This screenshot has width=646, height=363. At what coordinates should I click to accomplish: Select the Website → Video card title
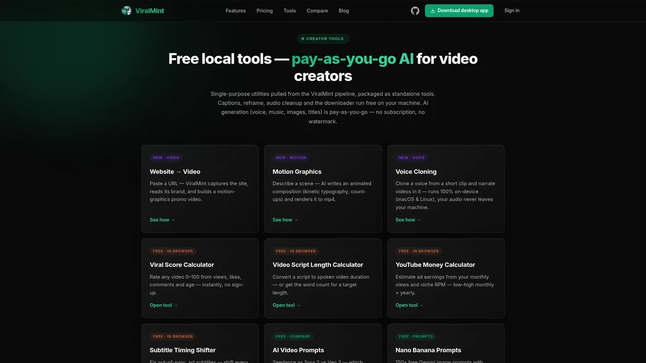click(x=175, y=171)
